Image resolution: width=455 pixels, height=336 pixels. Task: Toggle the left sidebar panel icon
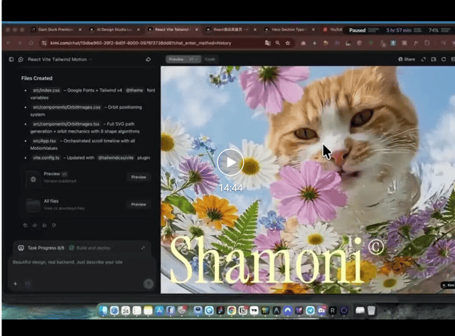tap(11, 60)
